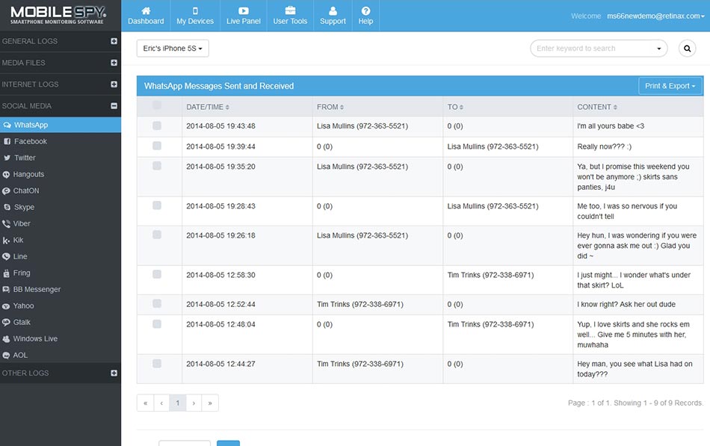
Task: Open My Devices menu item
Action: click(x=195, y=16)
